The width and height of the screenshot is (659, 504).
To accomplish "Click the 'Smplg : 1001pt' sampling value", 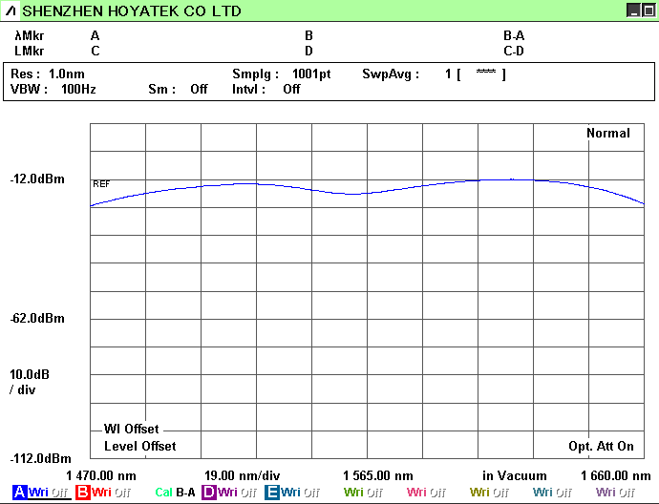I will [x=282, y=73].
